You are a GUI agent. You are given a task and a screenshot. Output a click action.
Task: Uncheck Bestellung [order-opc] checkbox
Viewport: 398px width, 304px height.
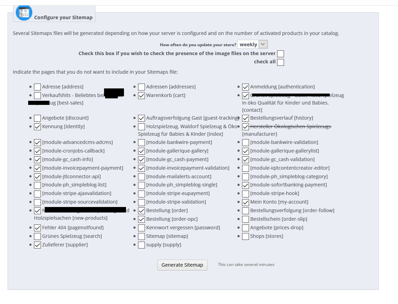[141, 219]
